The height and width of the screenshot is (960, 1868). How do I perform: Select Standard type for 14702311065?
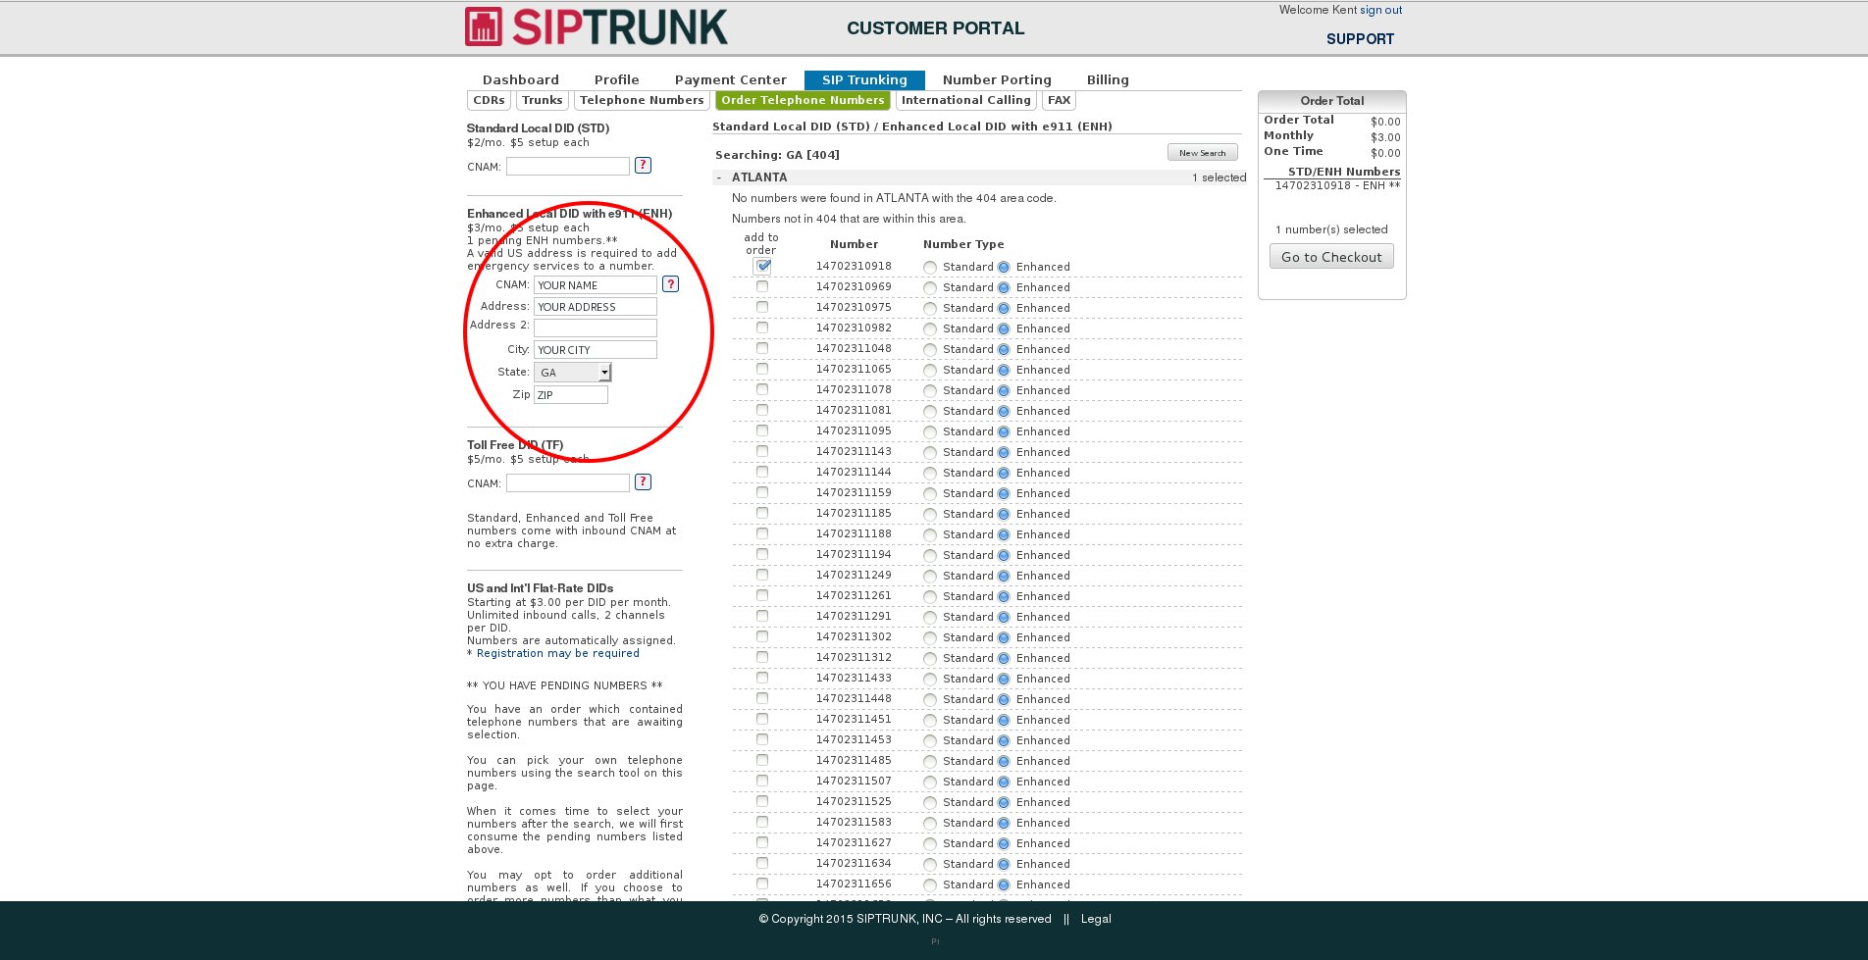[x=930, y=371]
